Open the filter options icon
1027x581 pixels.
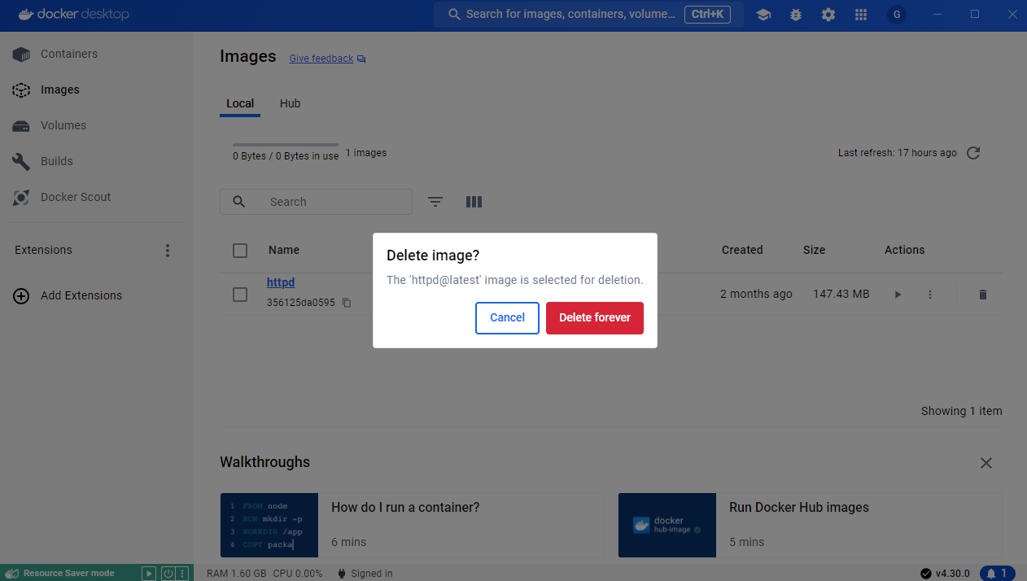tap(435, 202)
